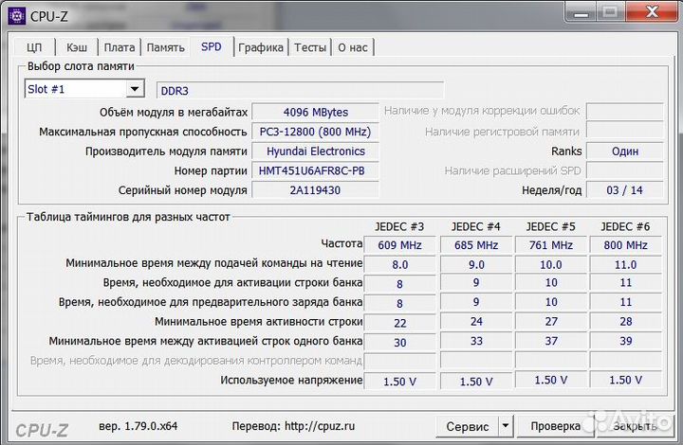Viewport: 683px width, 445px height.
Task: Click the 8.0 CAS latency cell
Action: 400,265
